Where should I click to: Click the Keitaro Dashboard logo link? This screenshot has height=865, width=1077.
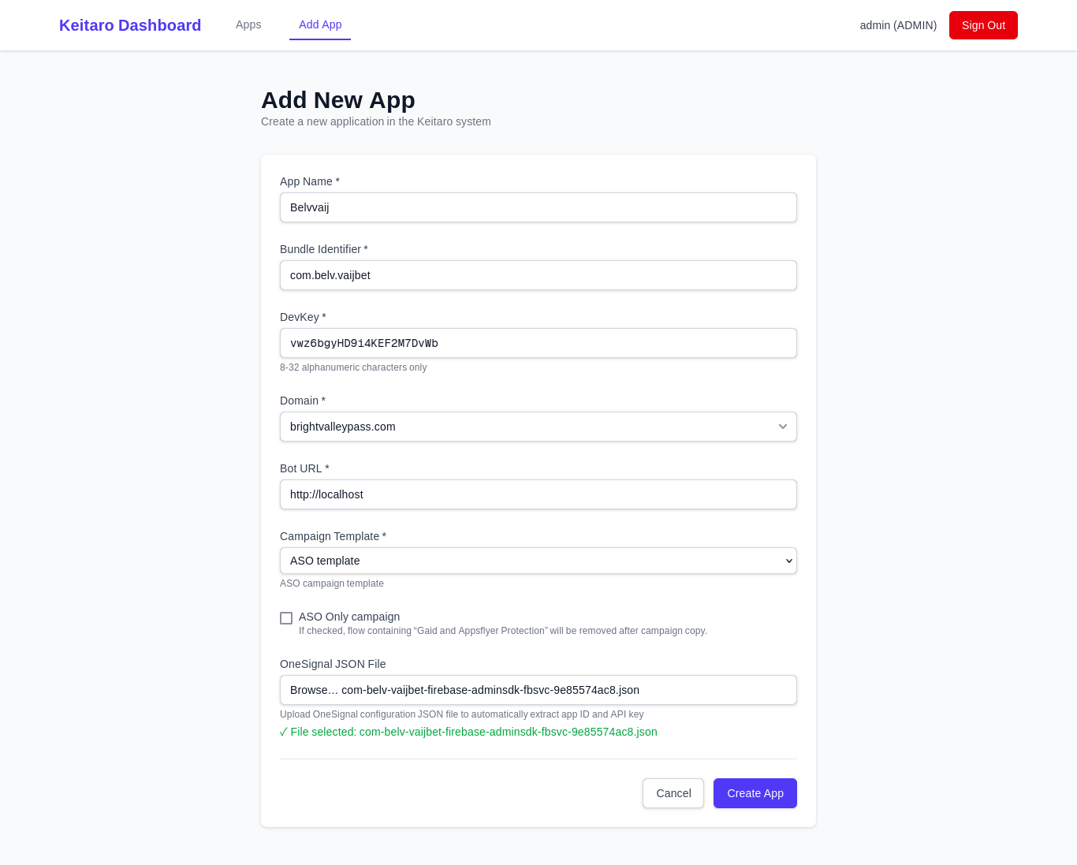pos(130,25)
